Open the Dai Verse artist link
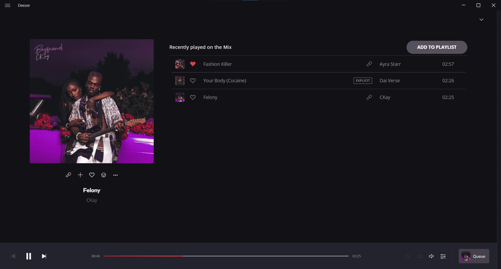 [x=390, y=81]
